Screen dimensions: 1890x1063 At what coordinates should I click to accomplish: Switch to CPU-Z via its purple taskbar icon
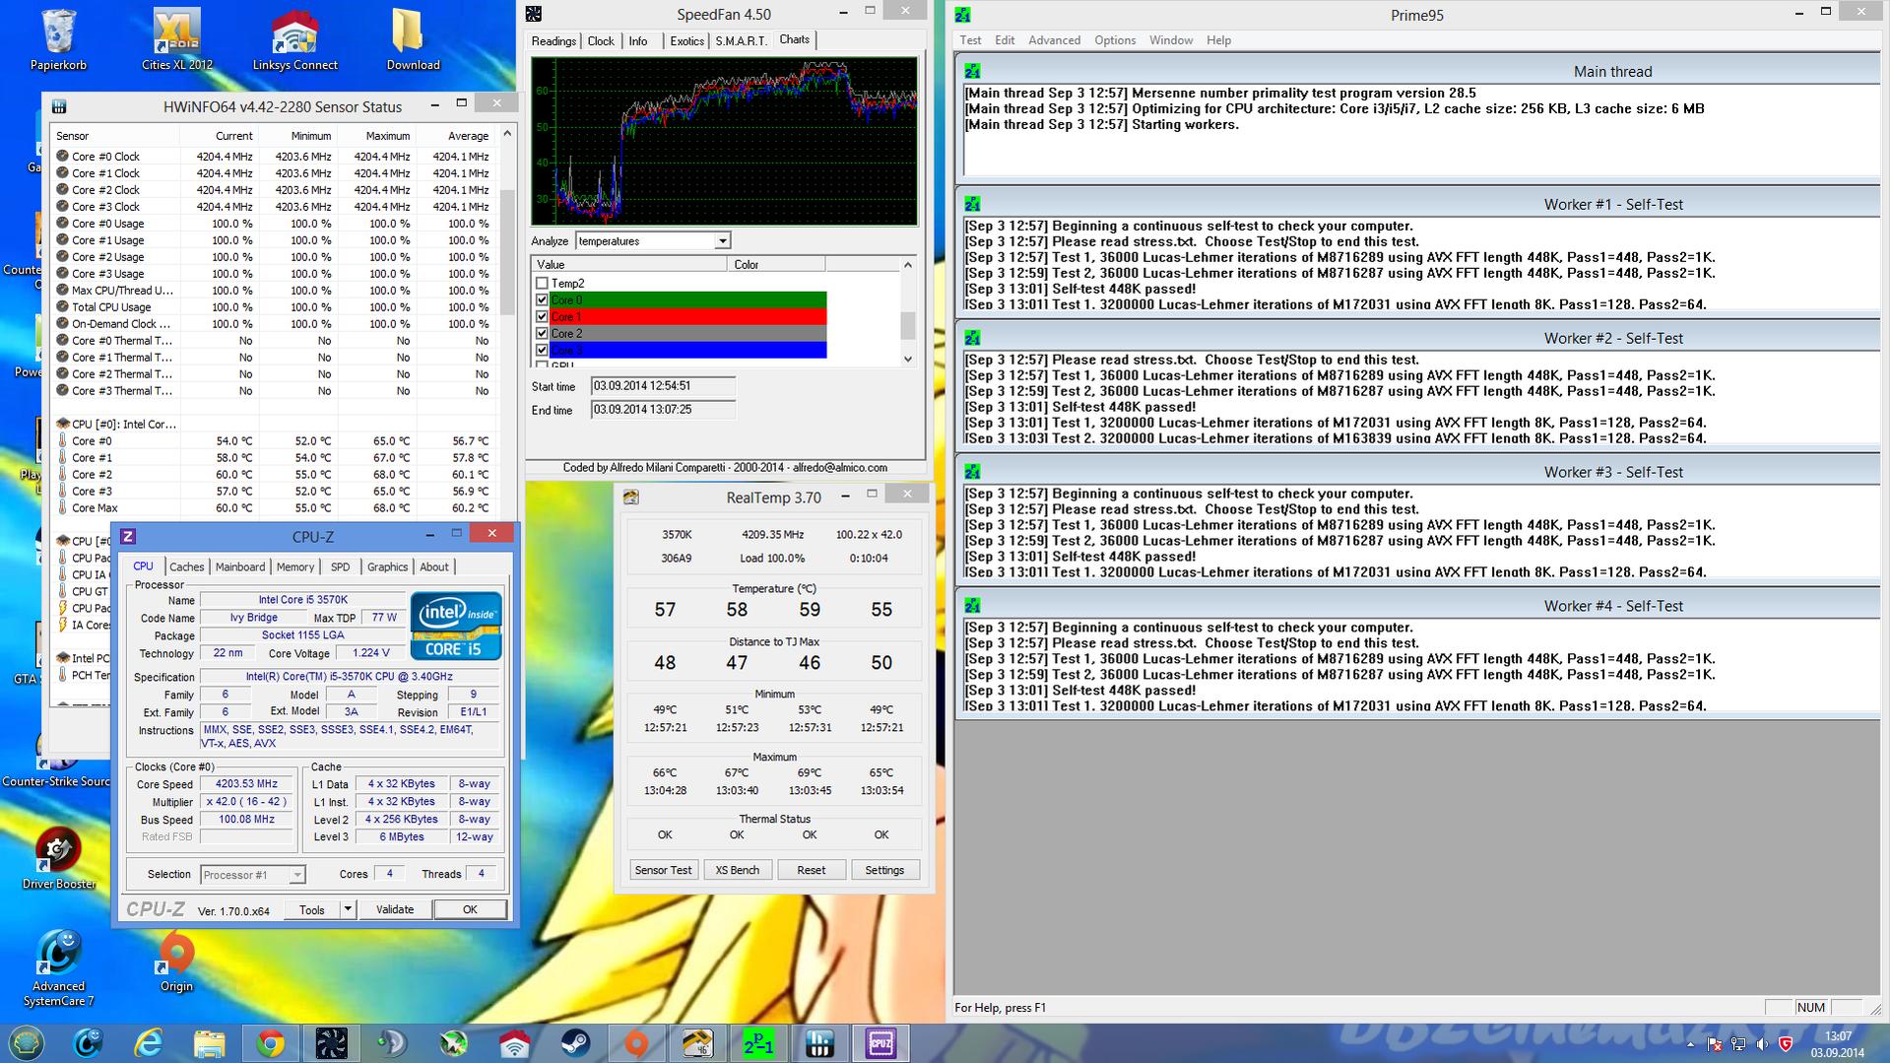880,1043
